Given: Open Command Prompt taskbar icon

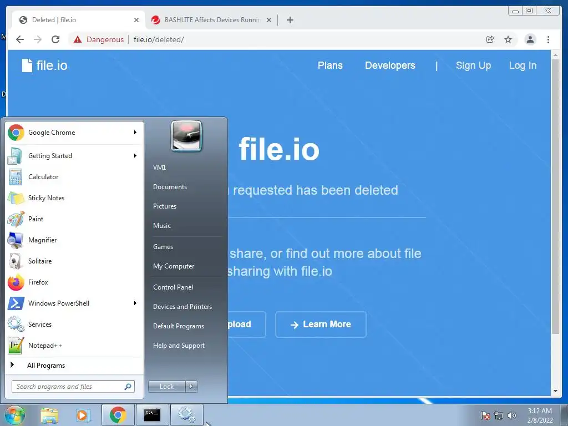Looking at the screenshot, I should 152,415.
